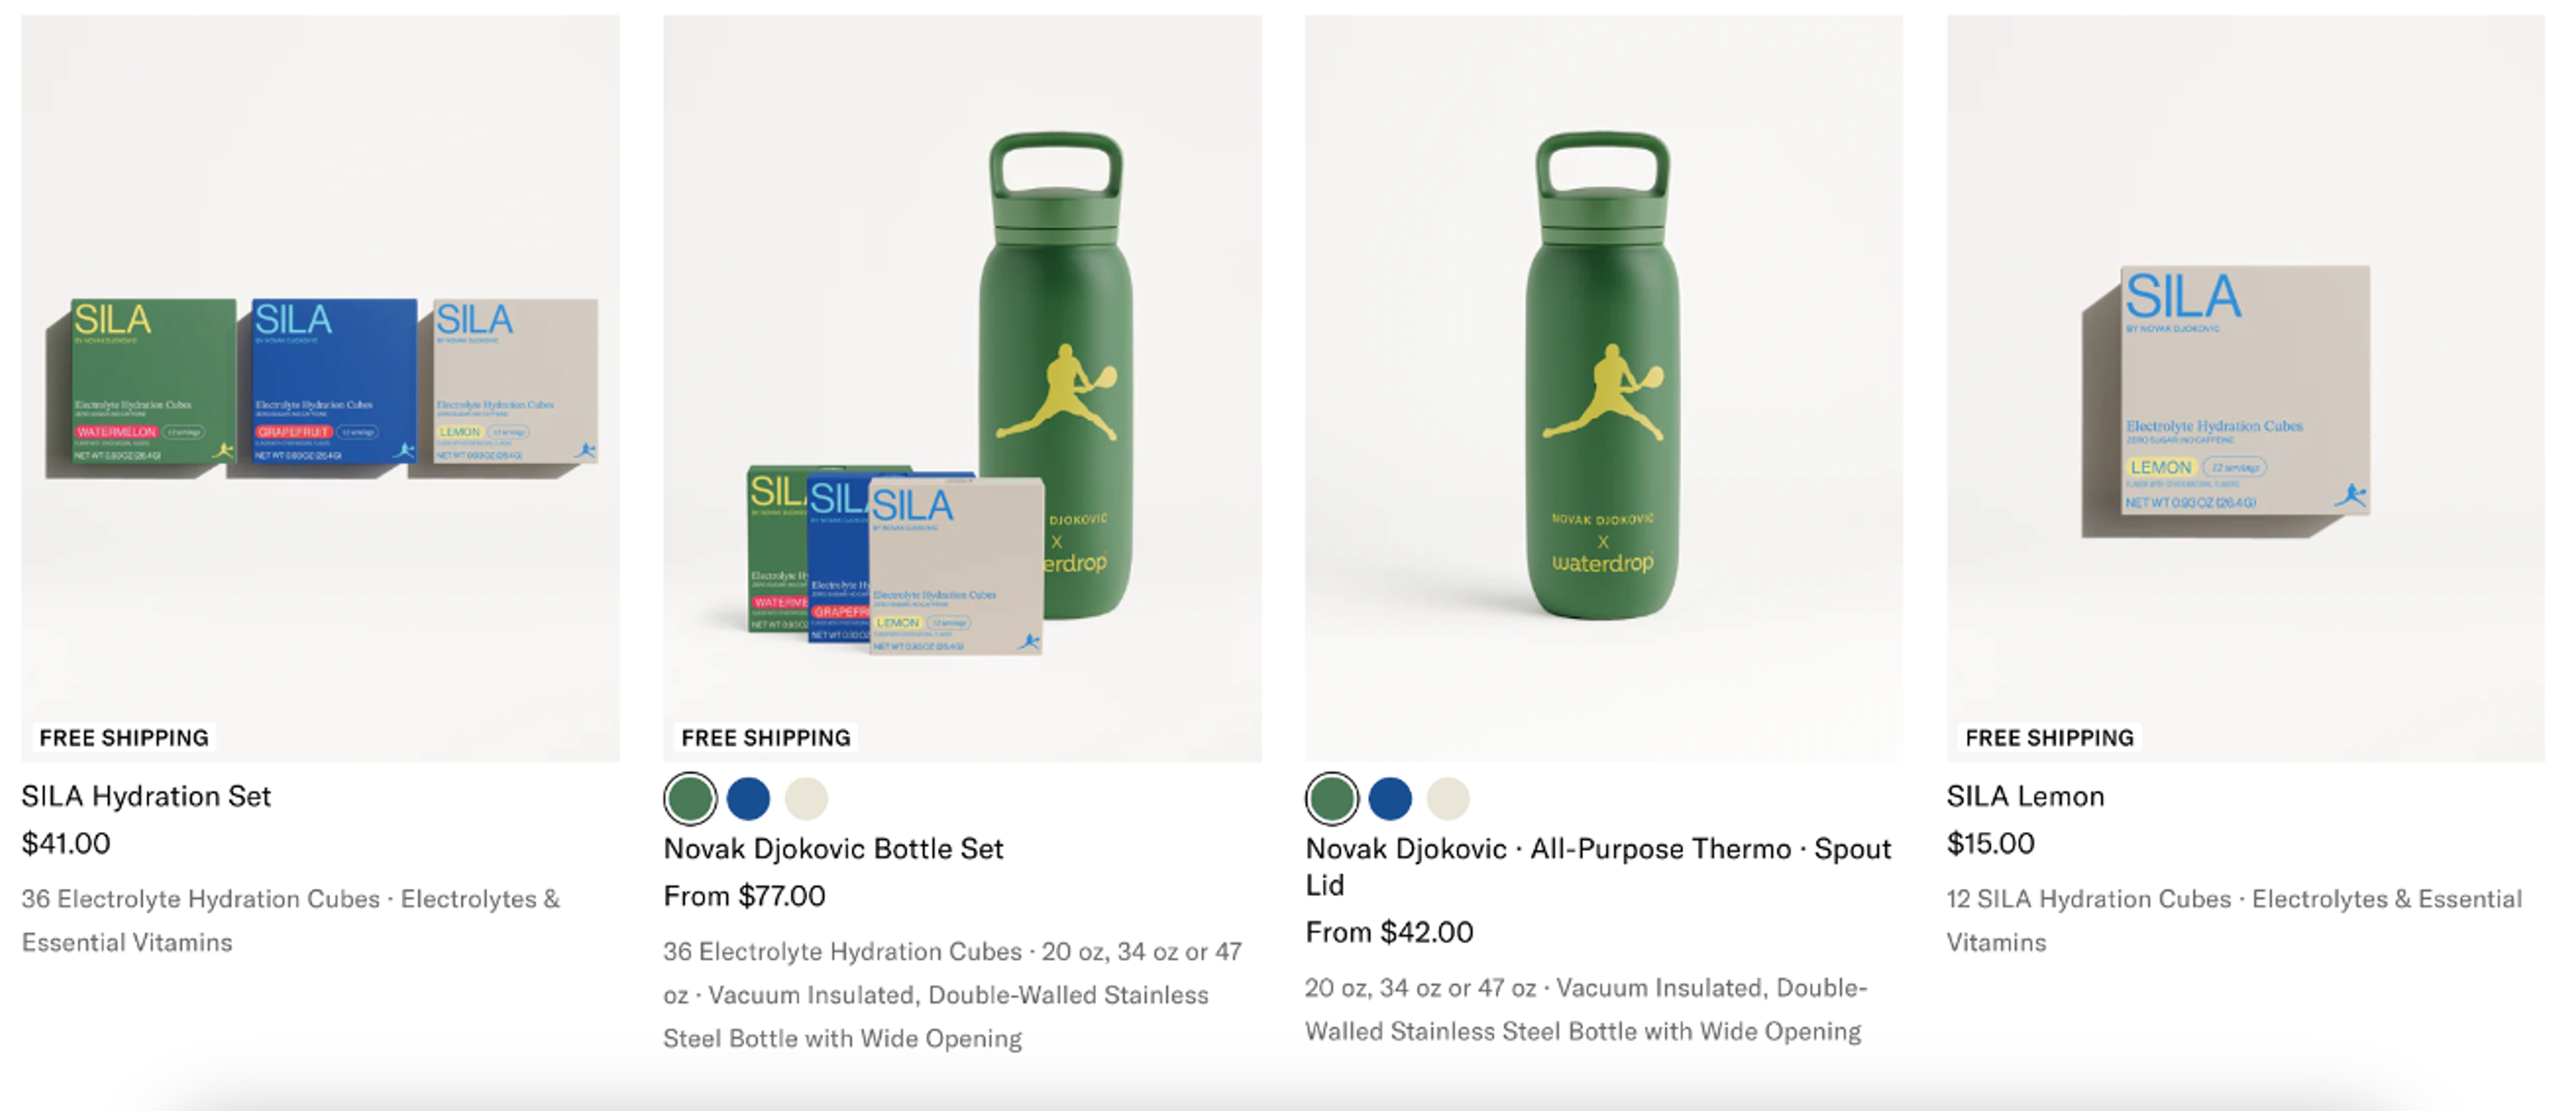Click the FREE SHIPPING badge on SILA Hydration Set
2576x1111 pixels.
click(x=122, y=738)
